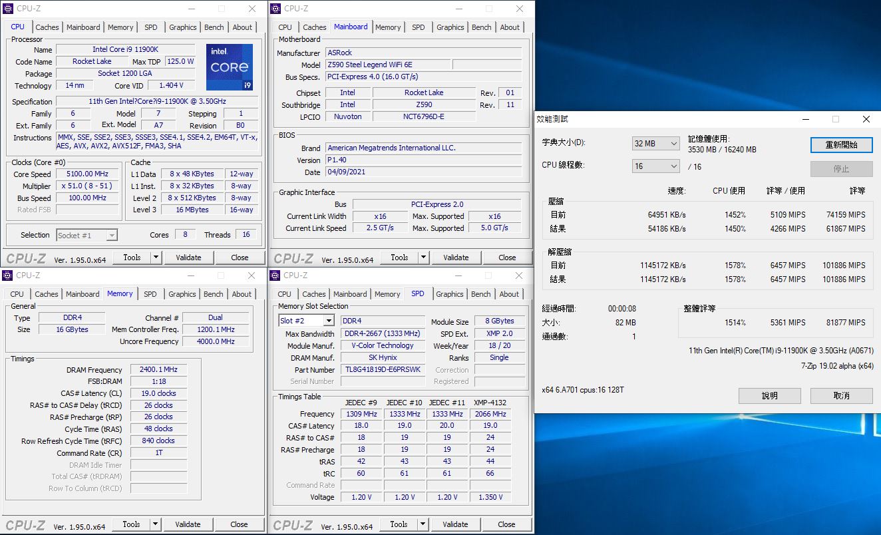The height and width of the screenshot is (535, 881).
Task: Open the Mainboard tab in the Memory window
Action: click(x=83, y=294)
